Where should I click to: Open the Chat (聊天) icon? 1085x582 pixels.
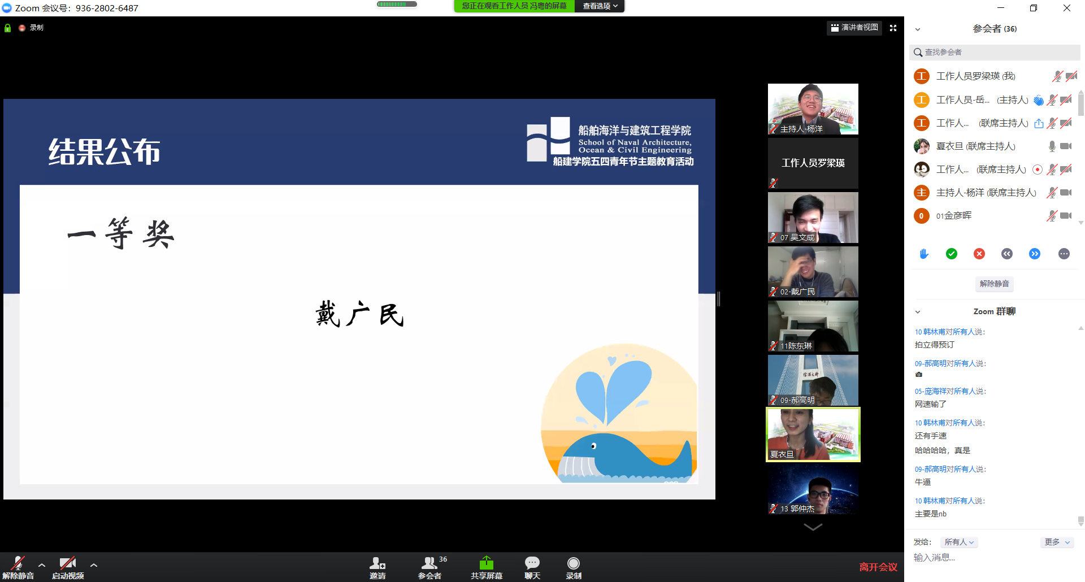[532, 564]
